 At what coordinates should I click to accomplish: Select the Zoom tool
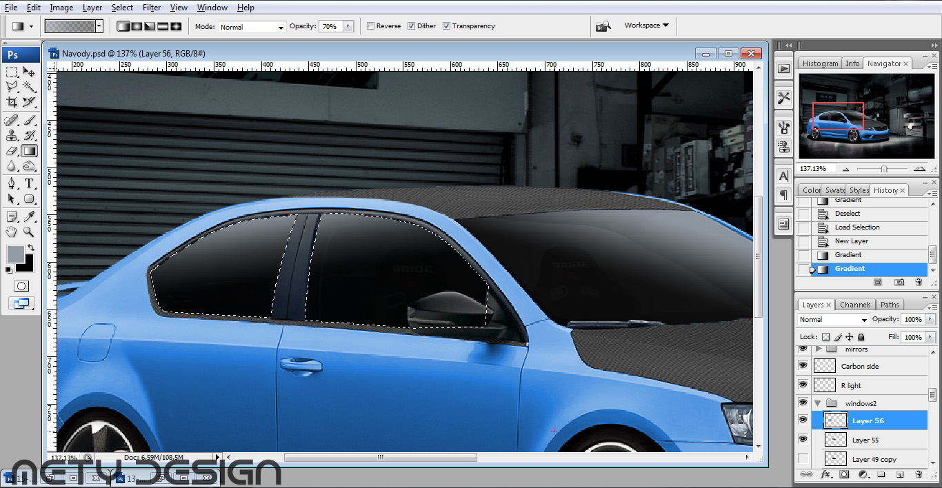(x=29, y=232)
